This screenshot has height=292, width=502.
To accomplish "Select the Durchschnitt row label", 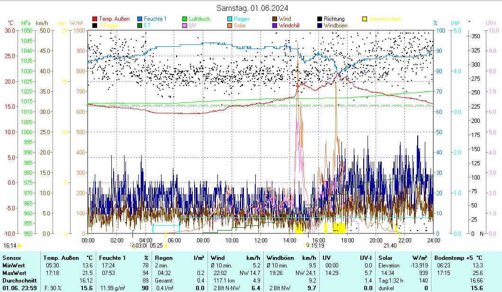I will 18,281.
